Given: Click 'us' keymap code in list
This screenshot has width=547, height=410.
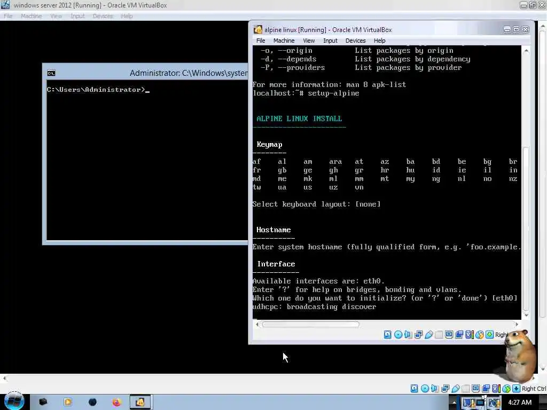Looking at the screenshot, I should [308, 187].
